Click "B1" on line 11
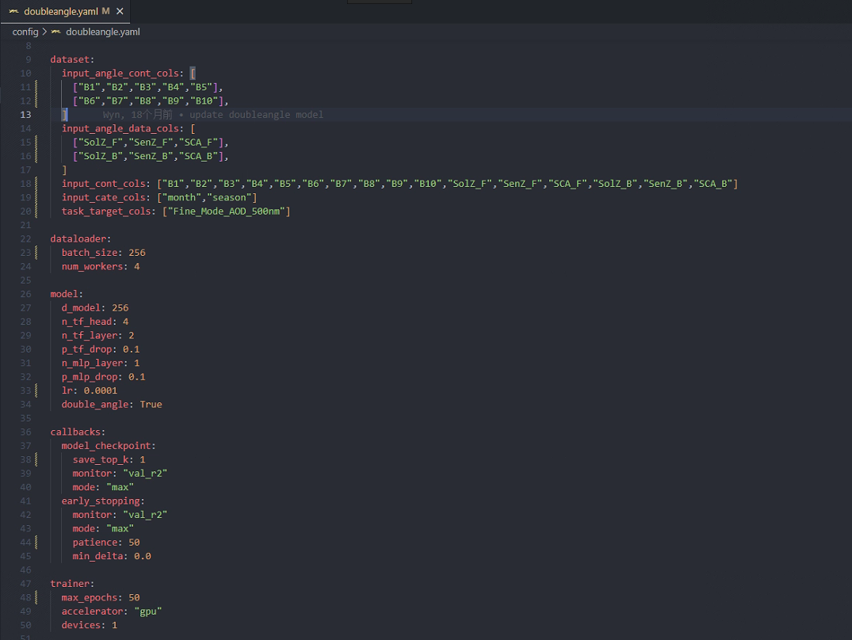This screenshot has width=852, height=640. pyautogui.click(x=89, y=87)
